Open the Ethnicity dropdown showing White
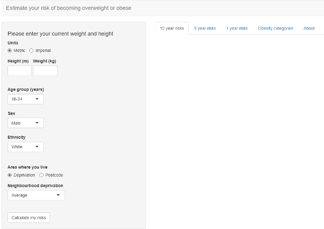The width and height of the screenshot is (324, 229). 26,147
